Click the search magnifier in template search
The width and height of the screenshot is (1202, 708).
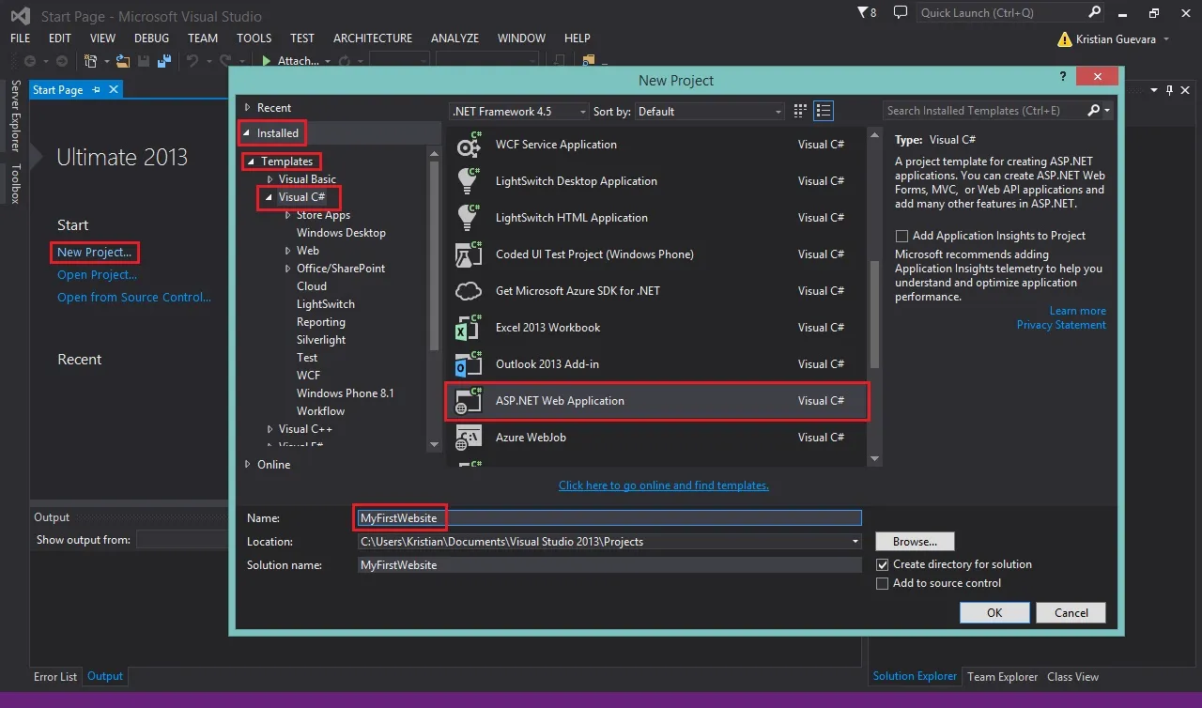tap(1093, 110)
